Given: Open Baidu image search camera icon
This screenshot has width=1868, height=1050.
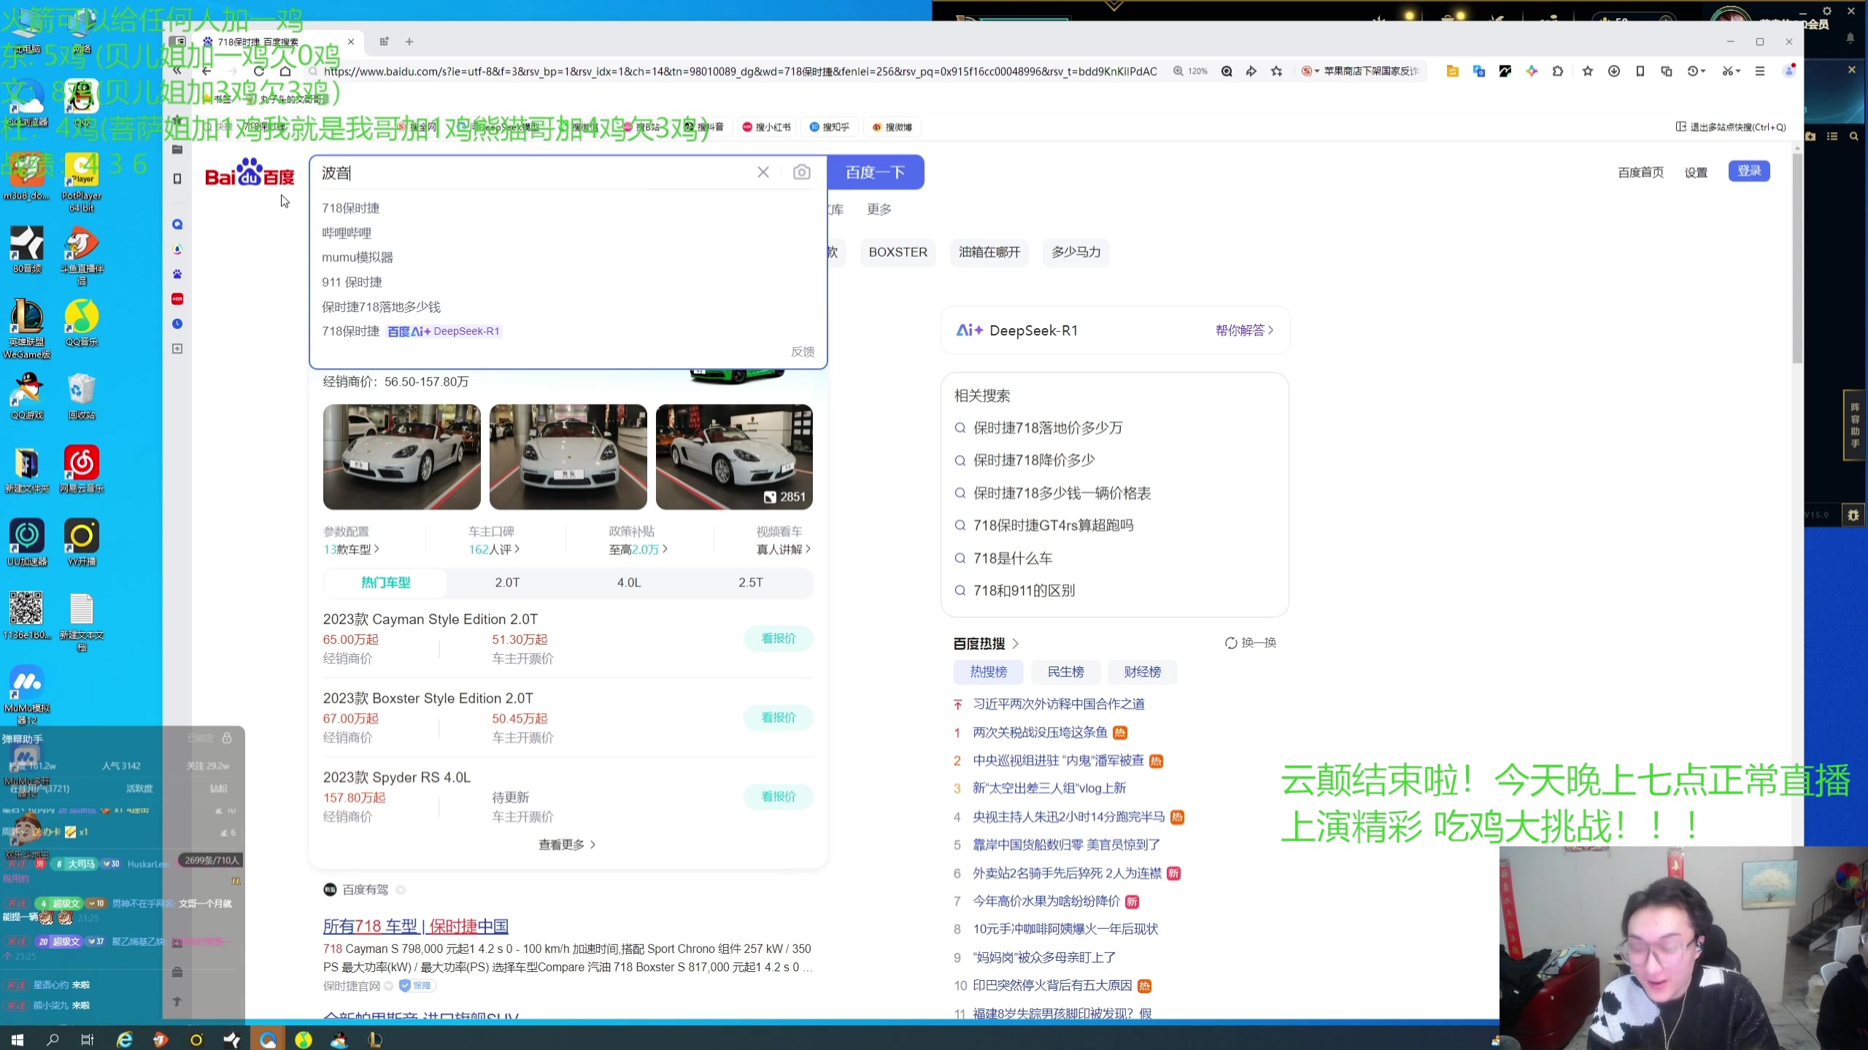Looking at the screenshot, I should click(802, 172).
